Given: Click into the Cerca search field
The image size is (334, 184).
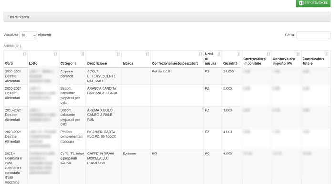Looking at the screenshot, I should [x=313, y=35].
